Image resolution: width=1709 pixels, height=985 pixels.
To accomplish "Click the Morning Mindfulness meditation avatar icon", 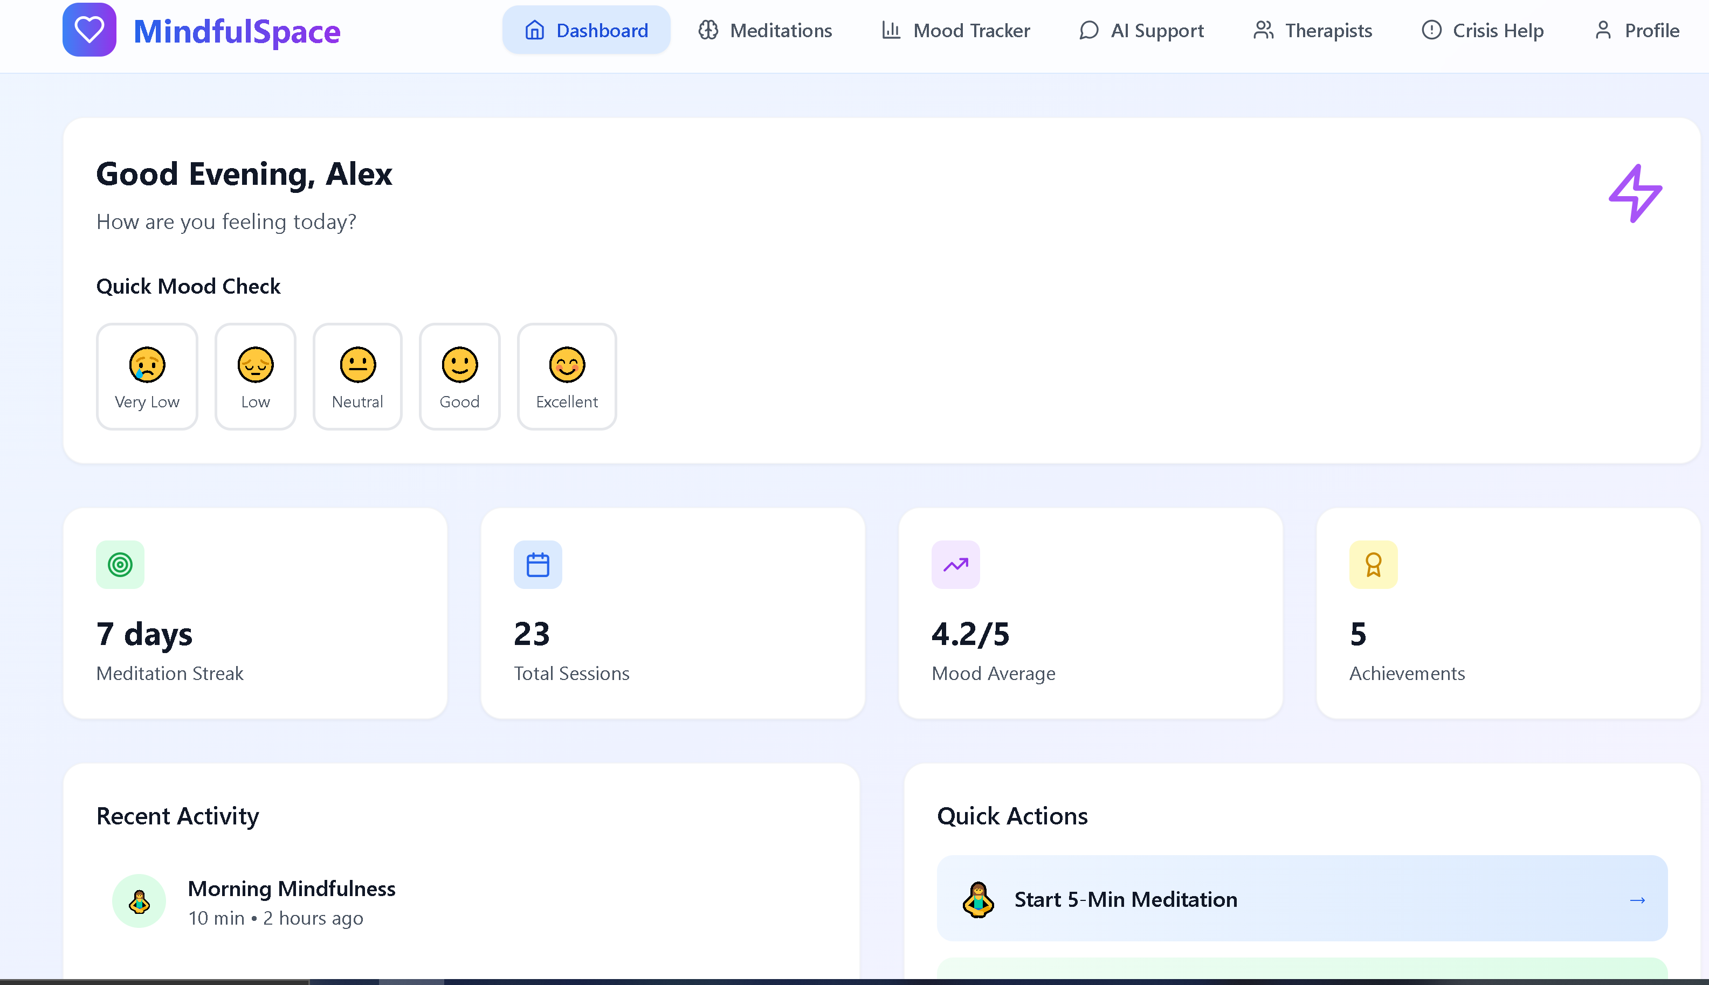I will 140,901.
